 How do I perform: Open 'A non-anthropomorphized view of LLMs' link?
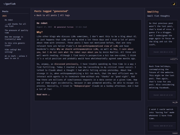97,46
